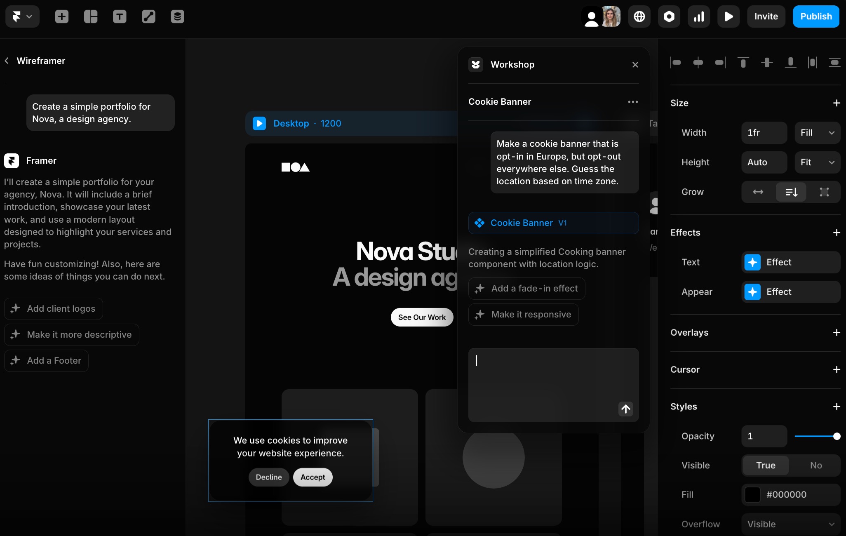Click the Add client logos suggestion
The image size is (846, 536).
(54, 308)
